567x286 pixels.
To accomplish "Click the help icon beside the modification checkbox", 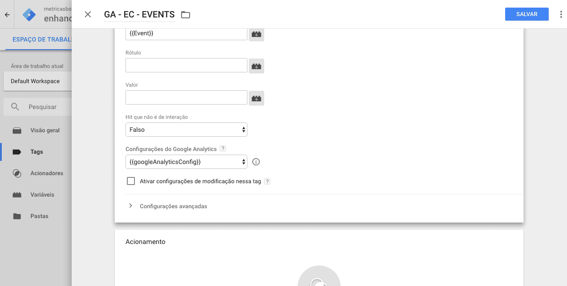I will (x=267, y=181).
